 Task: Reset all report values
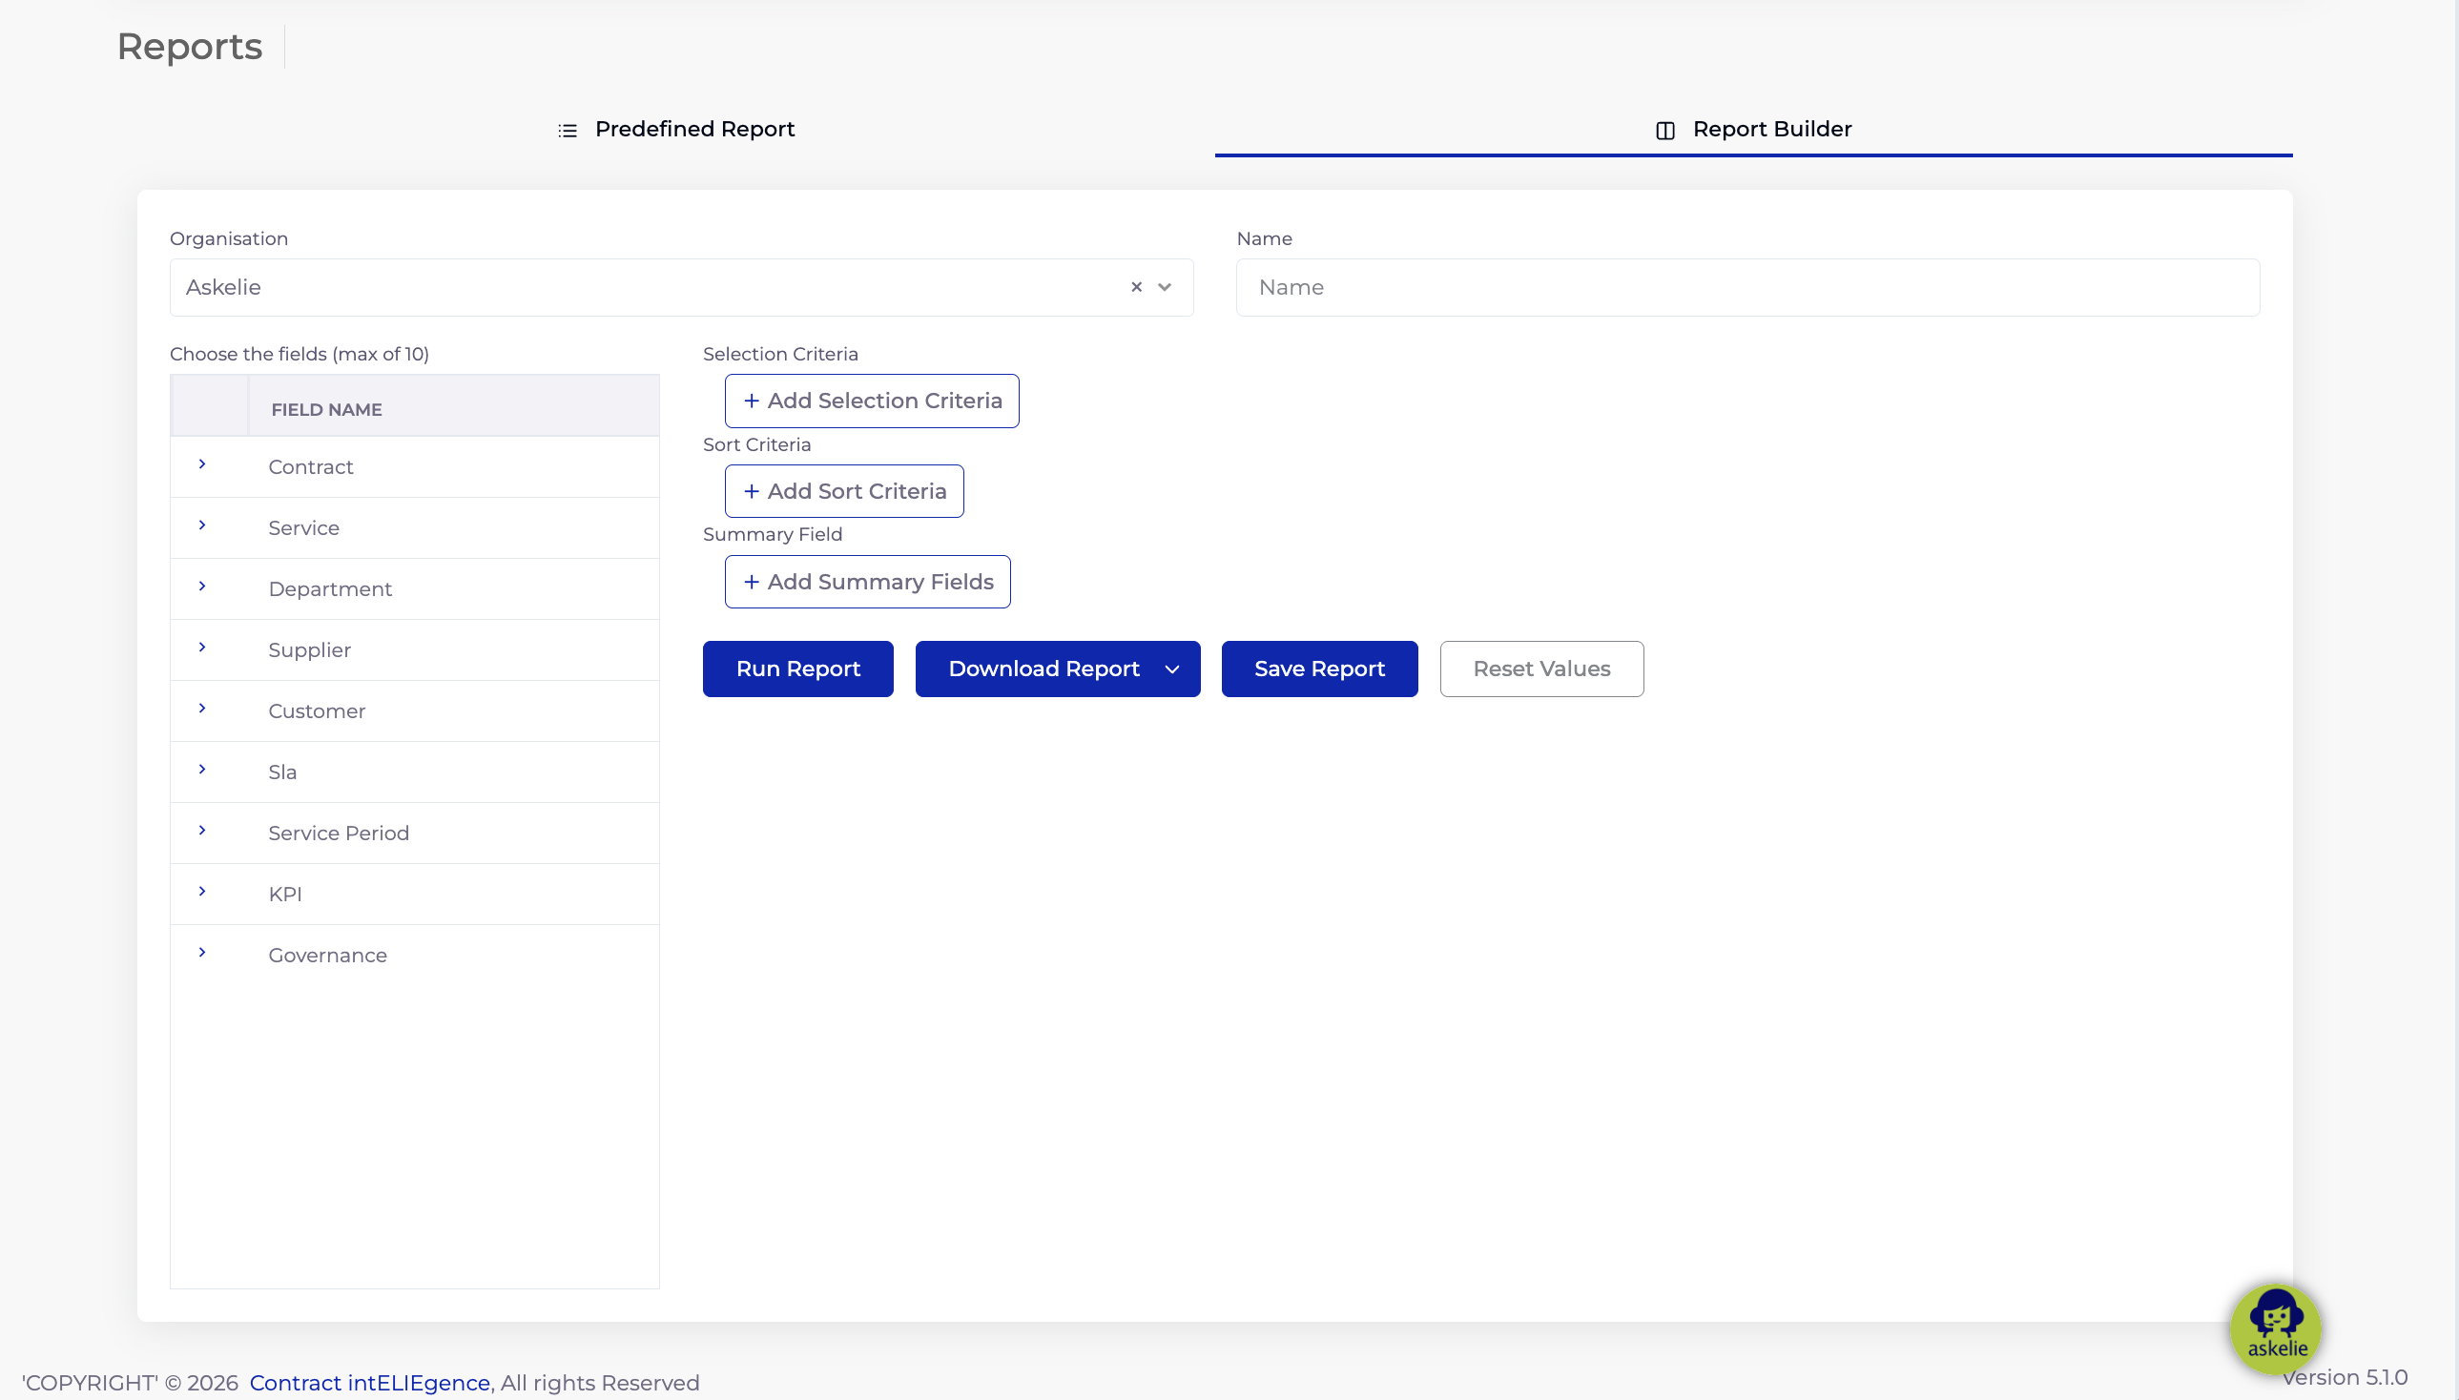coord(1540,669)
